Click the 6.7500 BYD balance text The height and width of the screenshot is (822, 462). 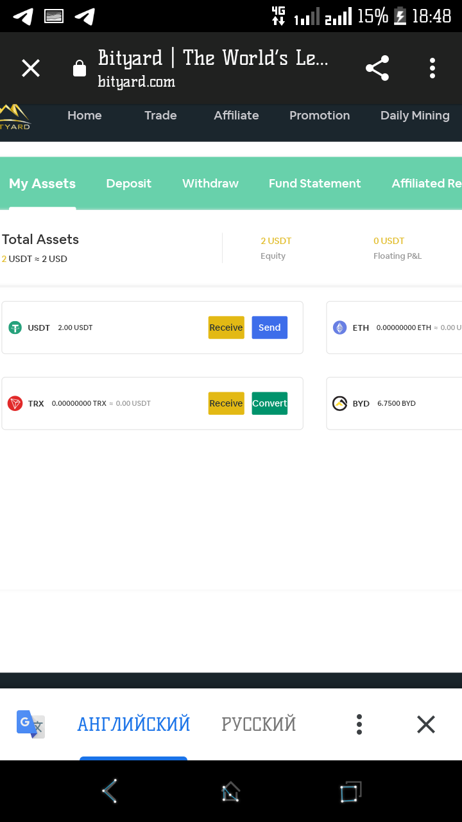point(397,403)
